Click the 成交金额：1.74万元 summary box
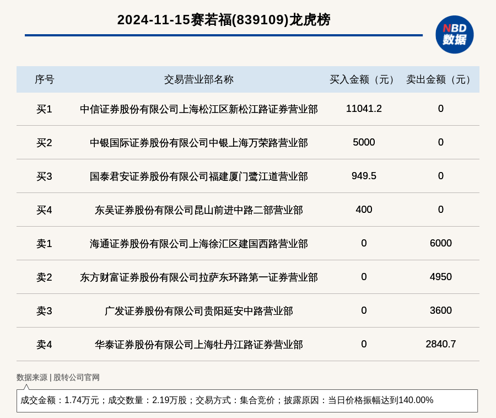 coord(247,400)
